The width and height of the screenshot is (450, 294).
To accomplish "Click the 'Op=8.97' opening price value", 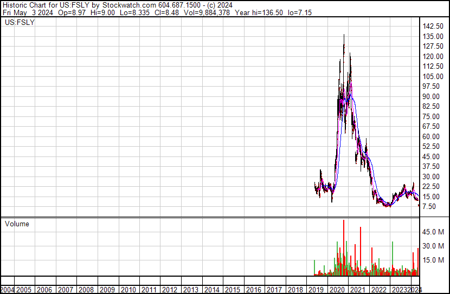I will click(x=72, y=12).
